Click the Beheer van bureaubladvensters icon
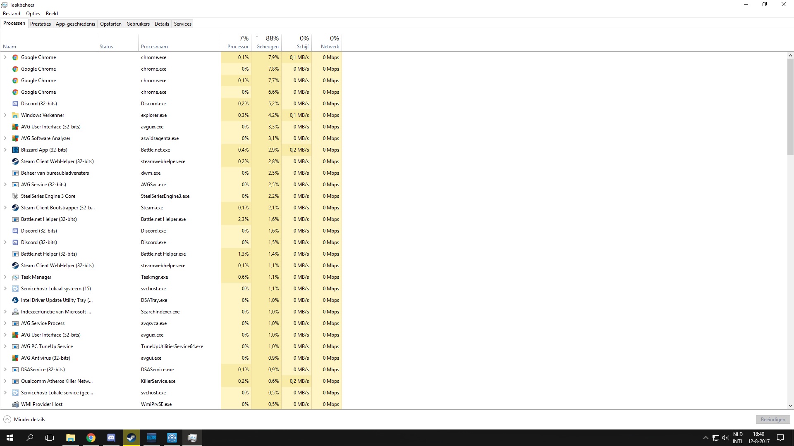Image resolution: width=794 pixels, height=446 pixels. (x=15, y=173)
